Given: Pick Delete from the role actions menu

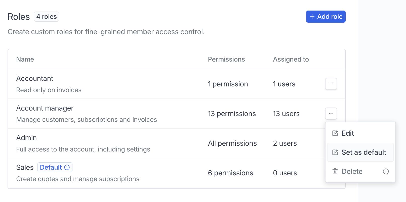Looking at the screenshot, I should click(352, 171).
